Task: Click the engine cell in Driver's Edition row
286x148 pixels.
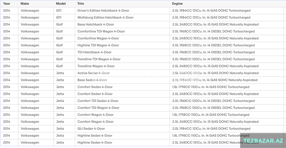Action: 211,11
